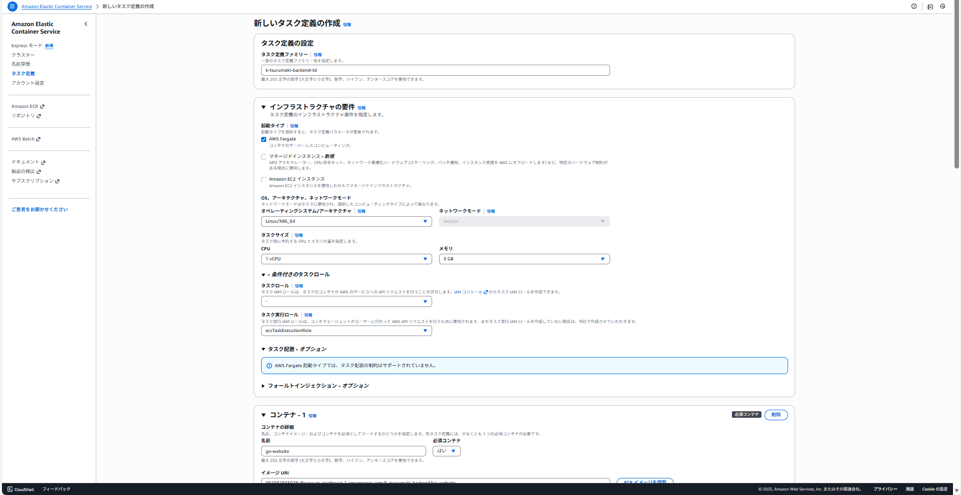Open the 必須コンテナ はい dropdown
Viewport: 961px width, 495px height.
(x=447, y=451)
